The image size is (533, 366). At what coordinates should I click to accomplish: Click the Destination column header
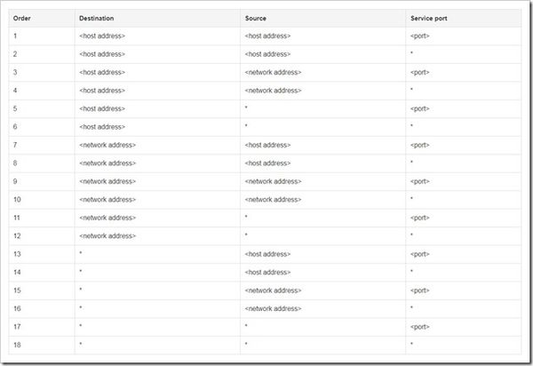point(96,18)
